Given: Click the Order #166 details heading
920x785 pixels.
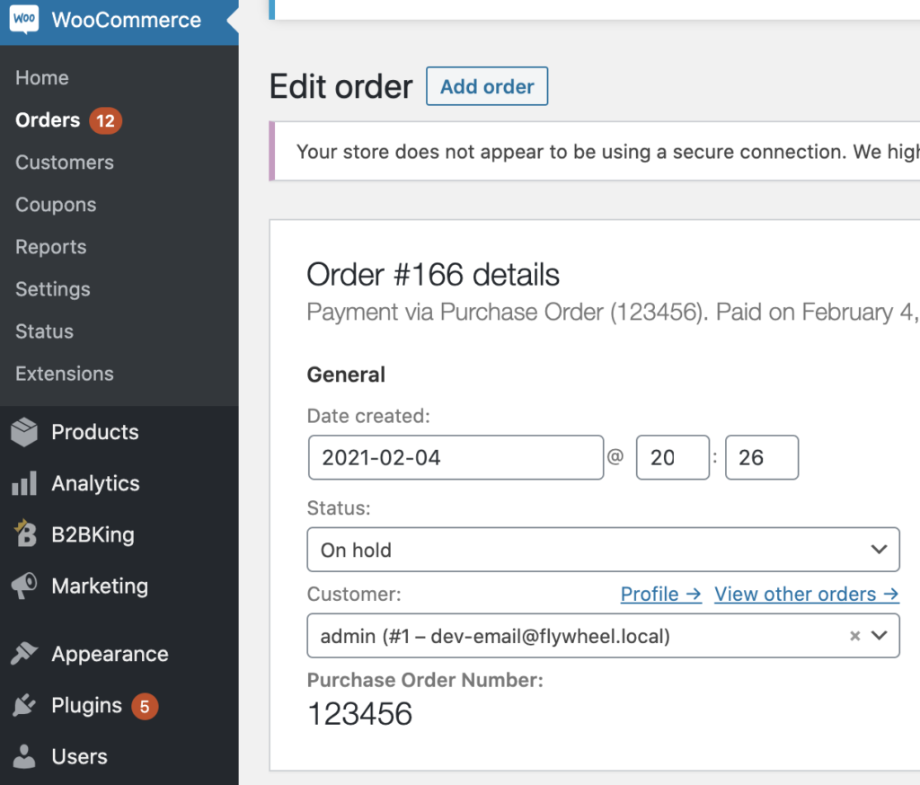Looking at the screenshot, I should point(433,275).
